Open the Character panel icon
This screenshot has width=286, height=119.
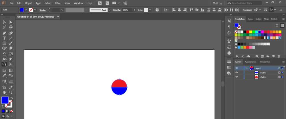pos(229,21)
